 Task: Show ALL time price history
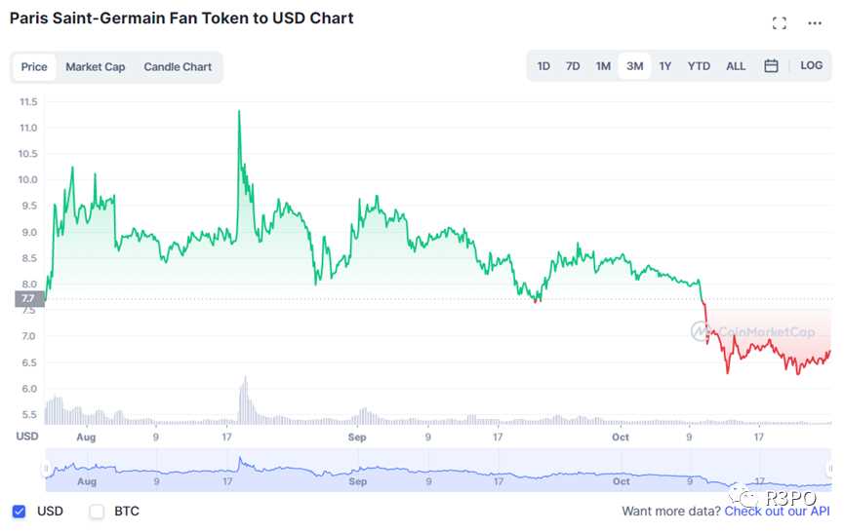tap(736, 66)
